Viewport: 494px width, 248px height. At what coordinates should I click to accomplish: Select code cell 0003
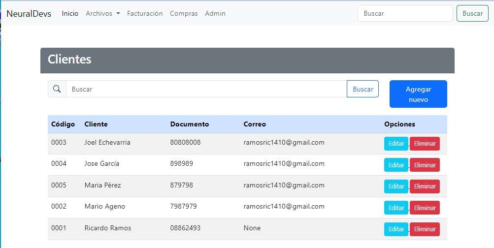[x=59, y=142]
